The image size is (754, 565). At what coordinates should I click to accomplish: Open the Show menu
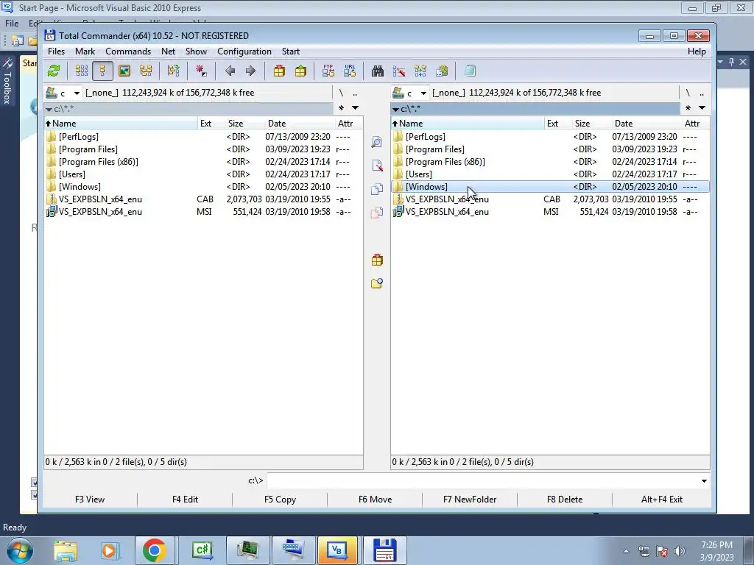point(196,51)
